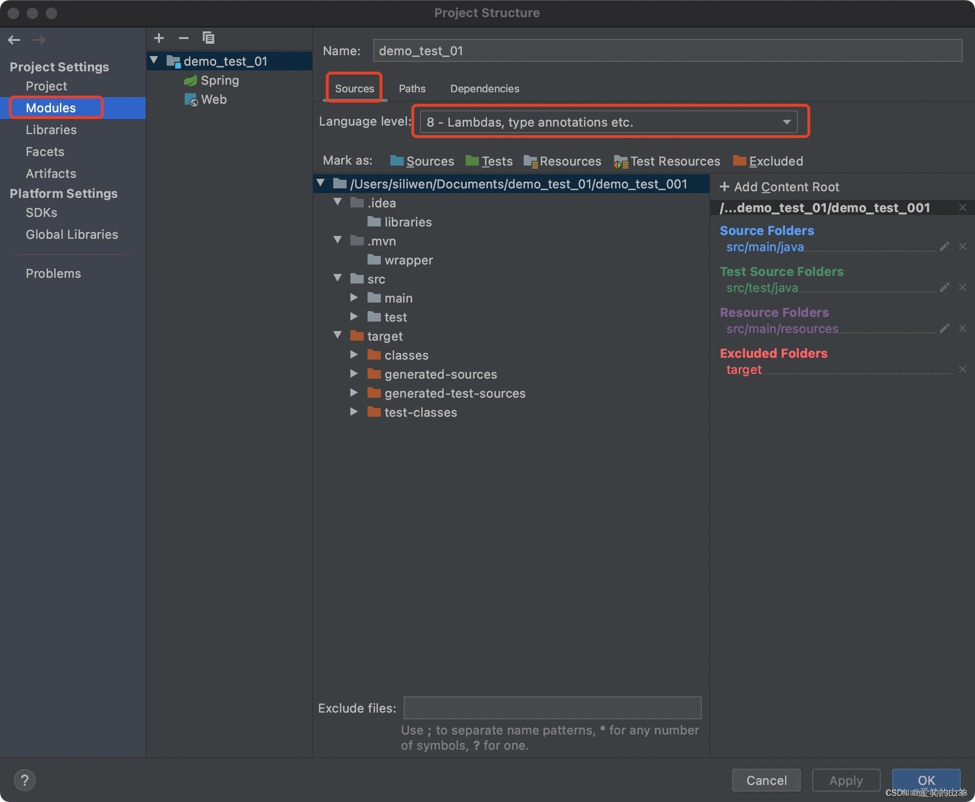The width and height of the screenshot is (975, 802).
Task: Click Add Content Root
Action: [780, 187]
